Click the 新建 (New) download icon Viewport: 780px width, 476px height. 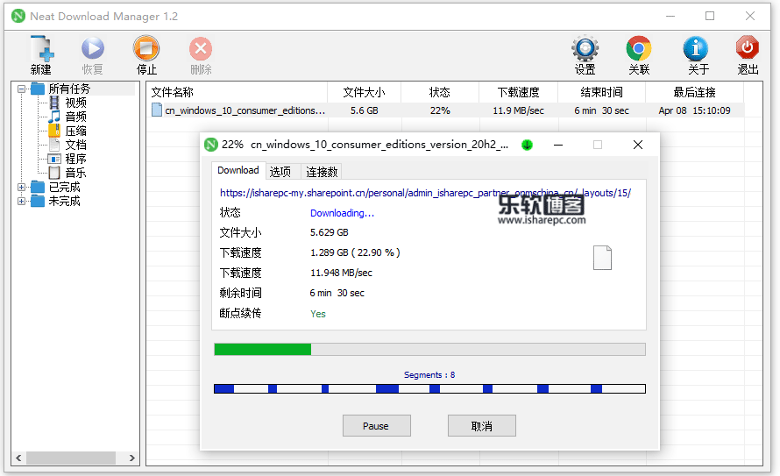42,48
